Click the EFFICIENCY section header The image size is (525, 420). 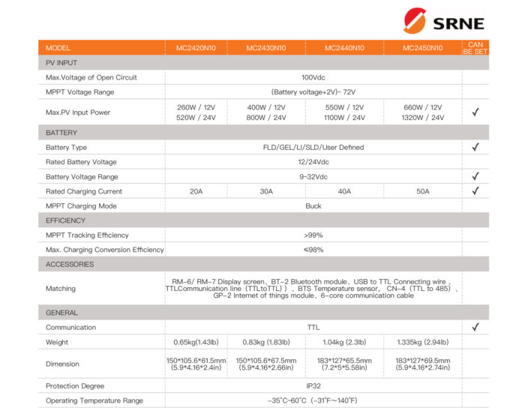tap(263, 220)
